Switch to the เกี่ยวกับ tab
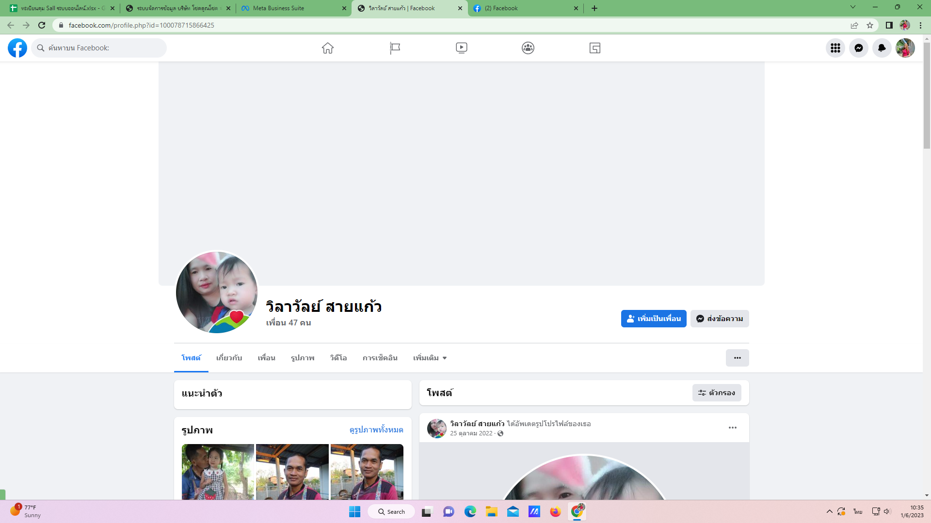931x523 pixels. [229, 358]
